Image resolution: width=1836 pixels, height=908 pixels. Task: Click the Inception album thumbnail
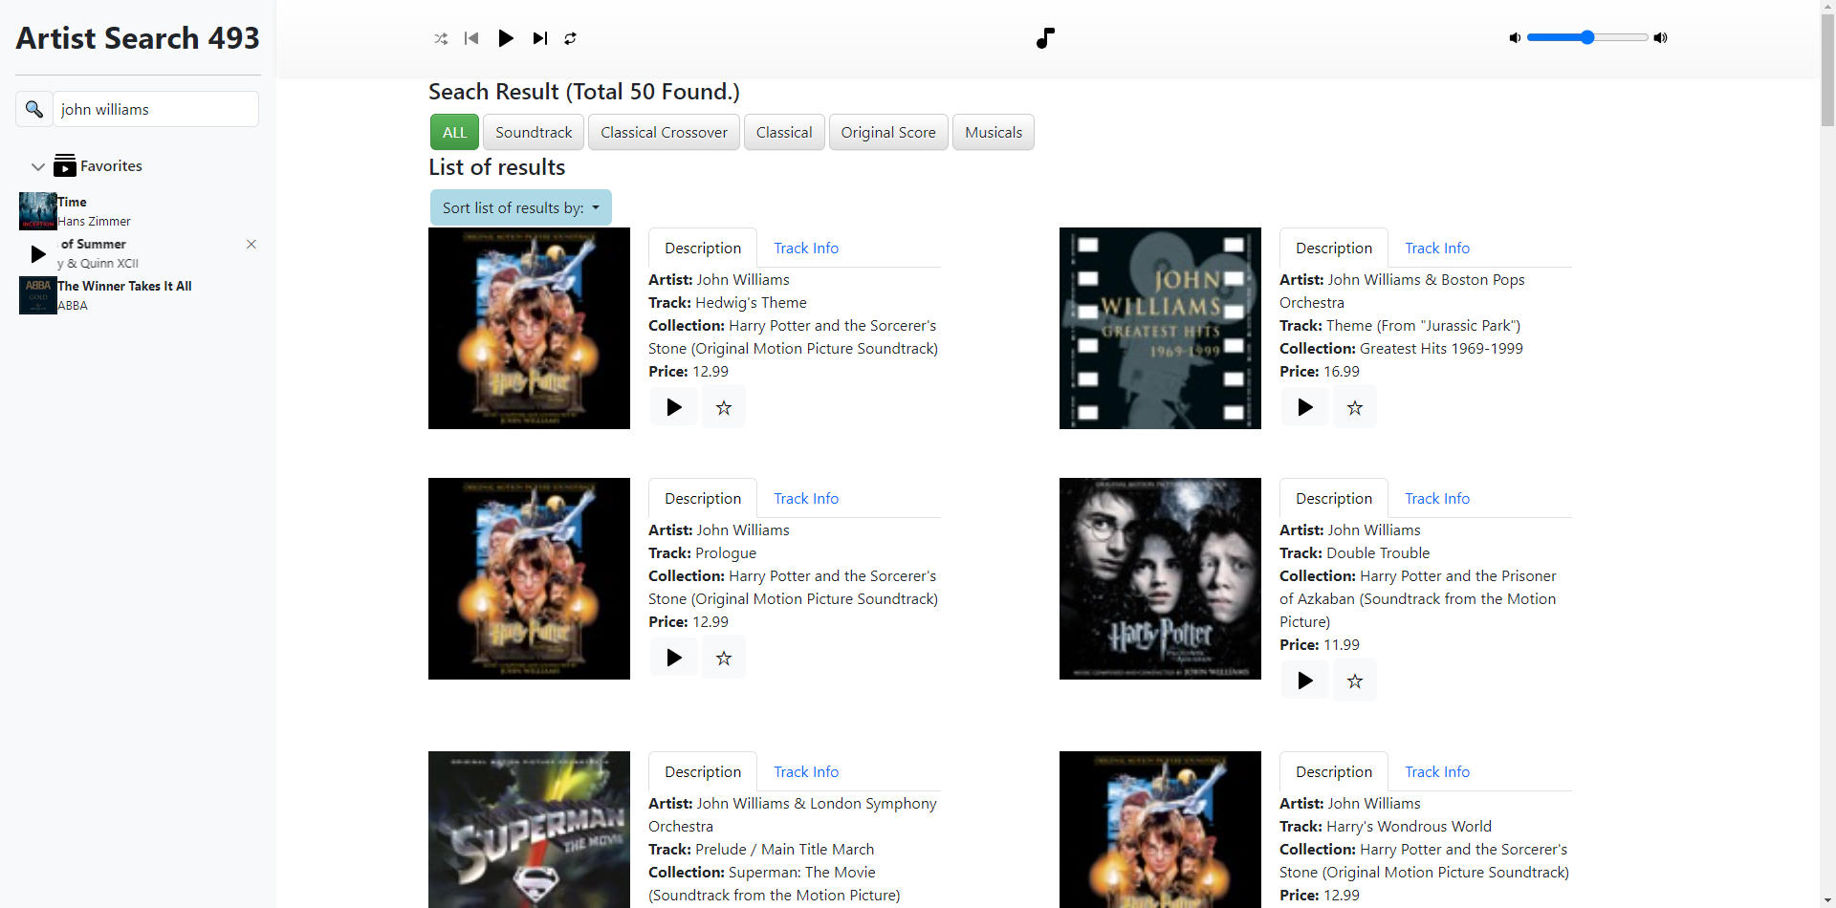tap(38, 211)
